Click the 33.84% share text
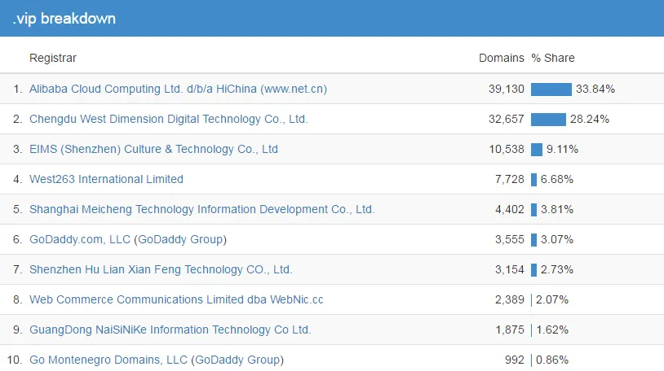 (595, 89)
